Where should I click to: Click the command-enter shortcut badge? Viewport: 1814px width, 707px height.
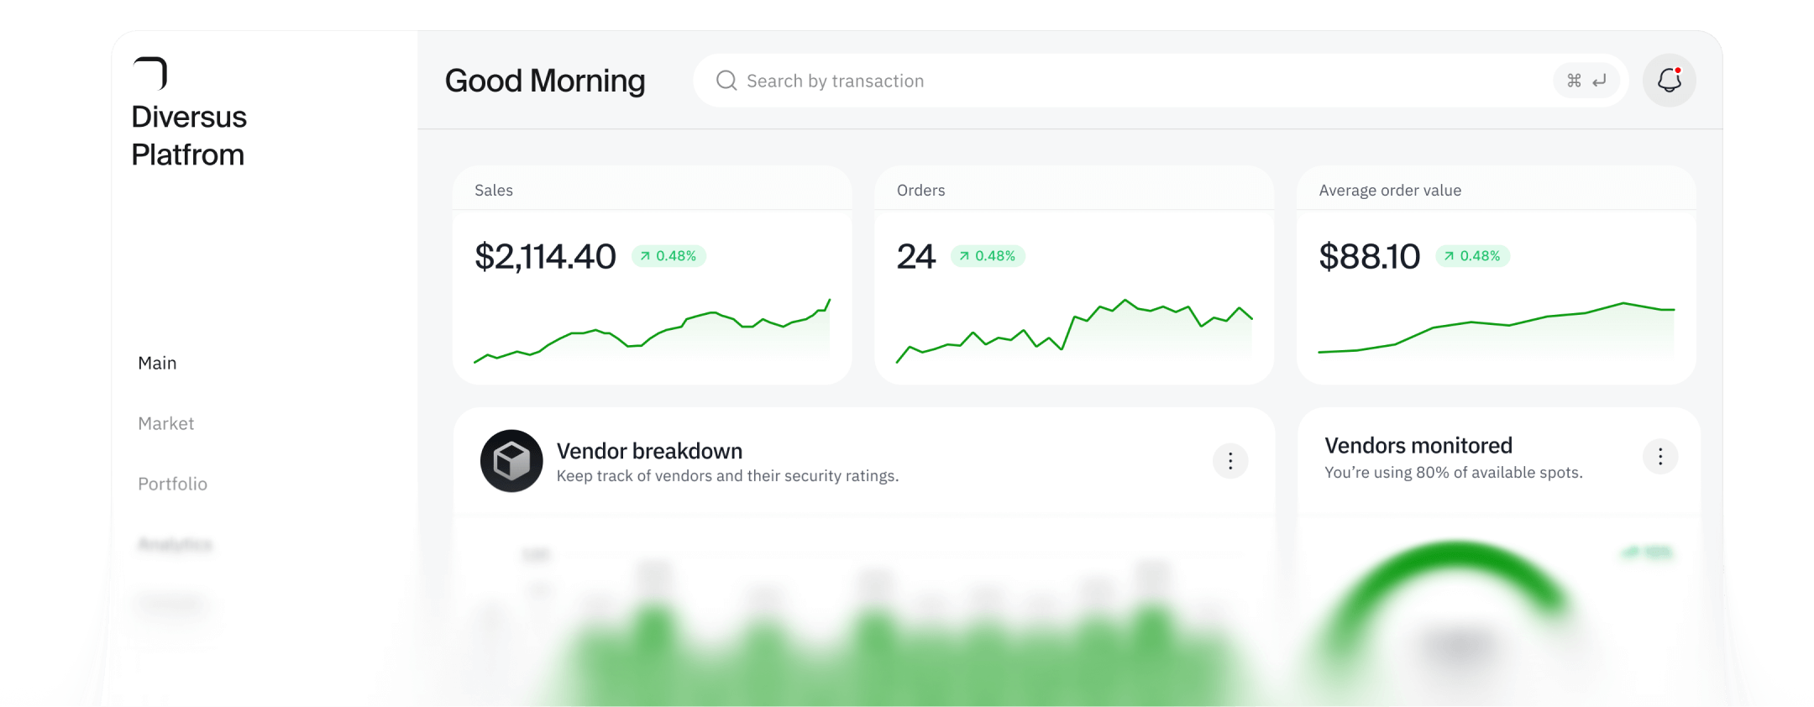pos(1586,81)
